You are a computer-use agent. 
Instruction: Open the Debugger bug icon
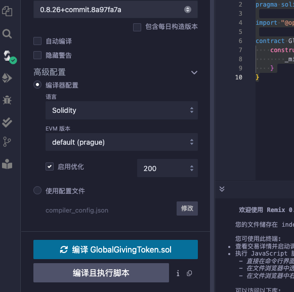(x=7, y=100)
